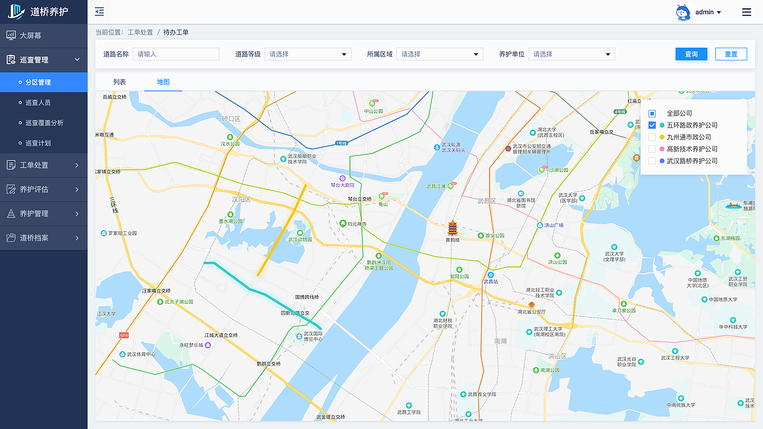Check the 高新技术养护公司 checkbox
Screen dimensions: 763x429
(652, 149)
